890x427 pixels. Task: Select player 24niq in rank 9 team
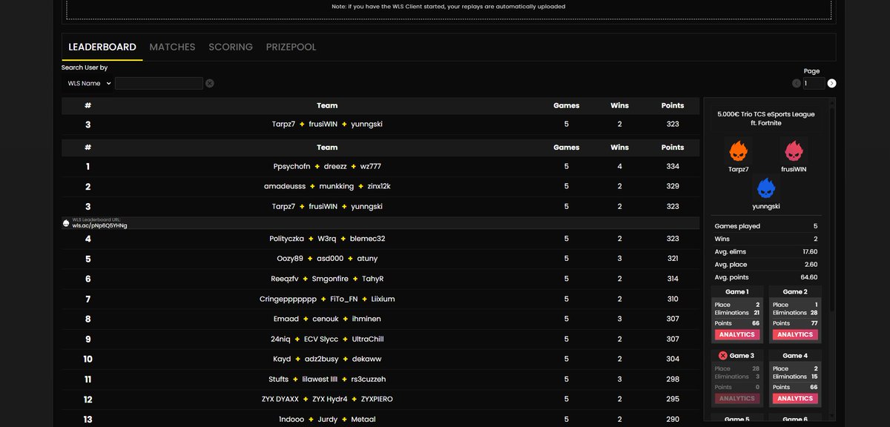click(281, 339)
